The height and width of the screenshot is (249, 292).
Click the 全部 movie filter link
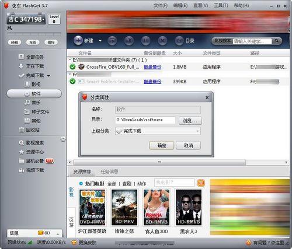point(112,184)
